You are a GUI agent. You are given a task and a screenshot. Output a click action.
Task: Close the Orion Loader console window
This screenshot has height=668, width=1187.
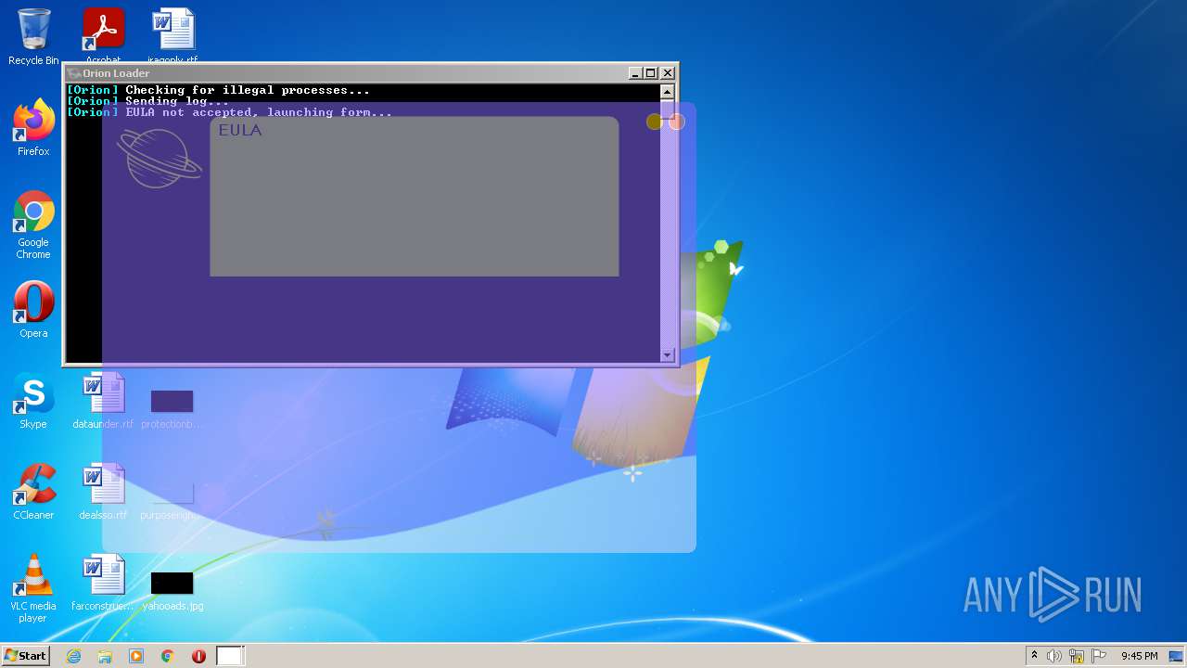click(x=668, y=73)
